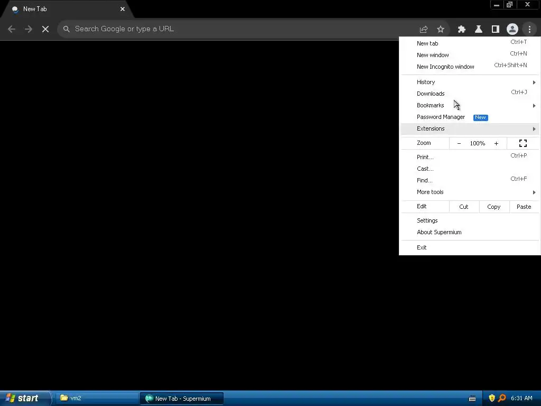The height and width of the screenshot is (406, 541).
Task: Click the back navigation arrow
Action: pos(12,29)
